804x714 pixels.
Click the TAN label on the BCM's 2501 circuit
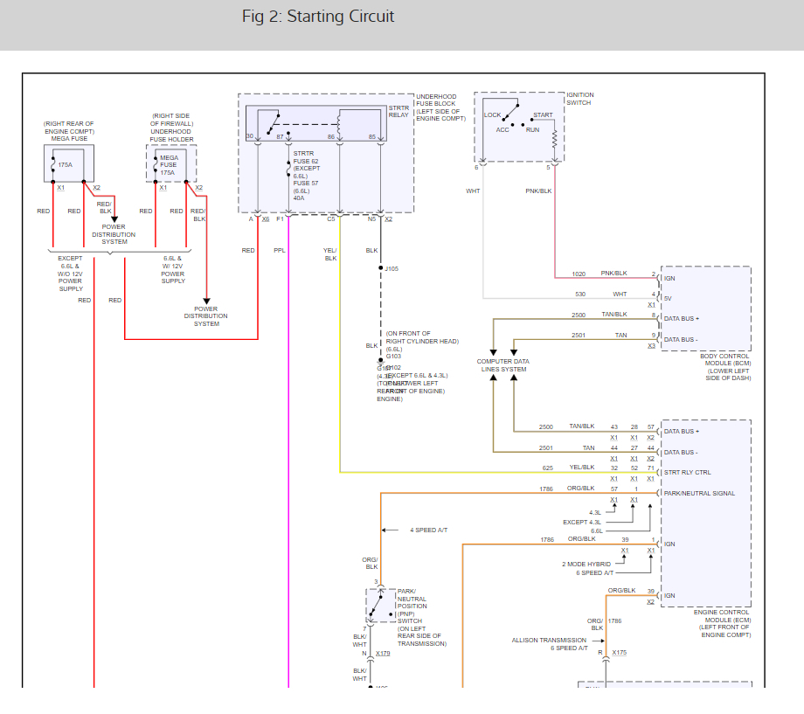tap(620, 335)
